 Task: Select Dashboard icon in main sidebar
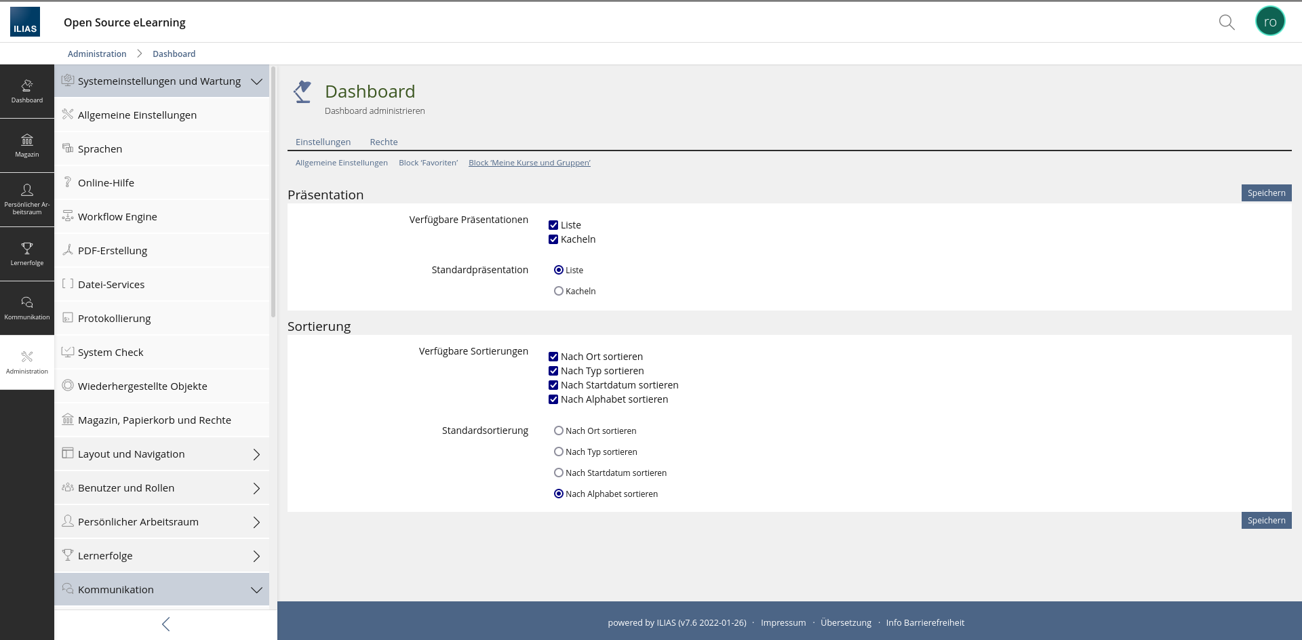tap(27, 92)
